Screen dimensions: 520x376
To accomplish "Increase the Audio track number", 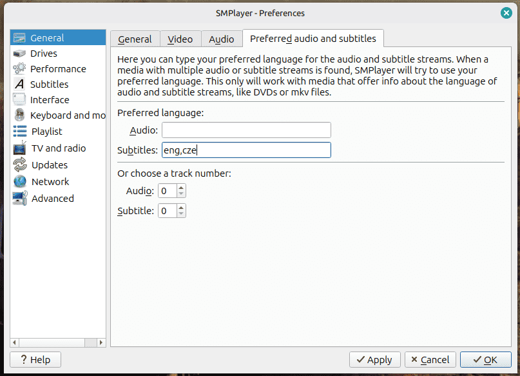I will [x=181, y=188].
